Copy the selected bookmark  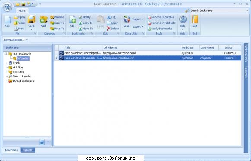pyautogui.click(x=112, y=23)
